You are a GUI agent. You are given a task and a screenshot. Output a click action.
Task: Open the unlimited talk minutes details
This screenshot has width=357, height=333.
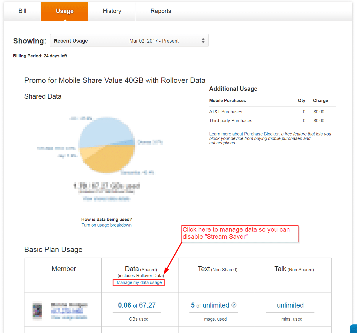tap(290, 305)
